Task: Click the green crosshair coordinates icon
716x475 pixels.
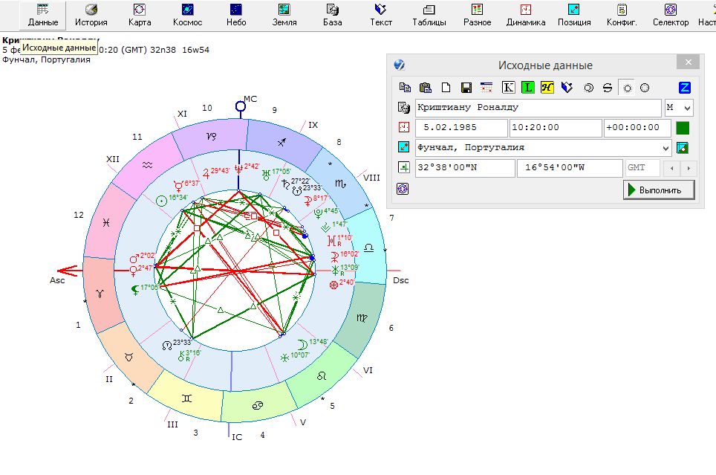Action: pos(403,167)
